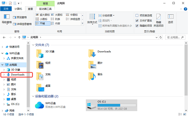Select 共享文件夹 in the navigation tree

pos(17,58)
